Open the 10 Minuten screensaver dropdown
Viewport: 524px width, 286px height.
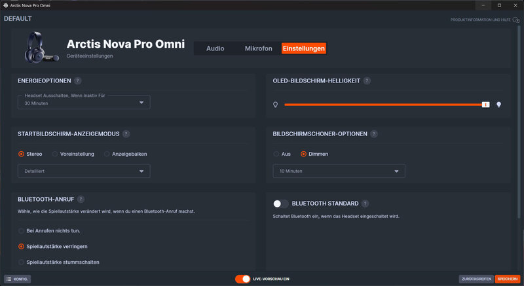point(339,171)
